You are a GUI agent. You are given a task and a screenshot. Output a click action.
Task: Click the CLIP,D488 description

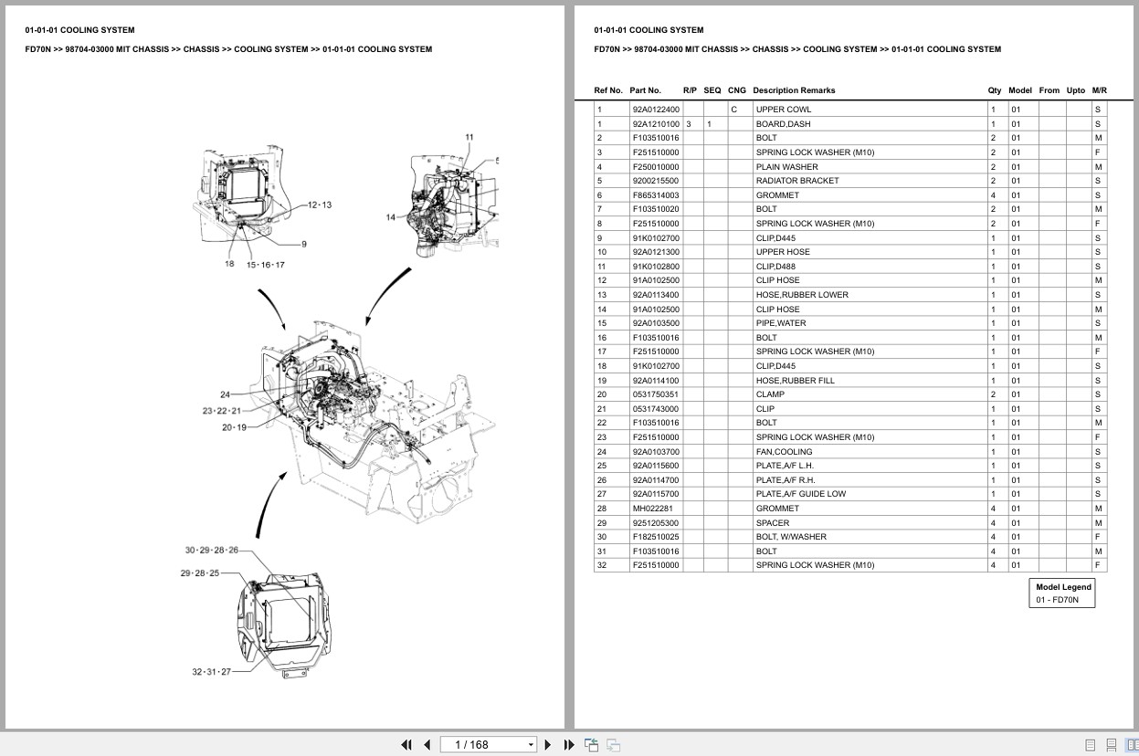coord(775,267)
